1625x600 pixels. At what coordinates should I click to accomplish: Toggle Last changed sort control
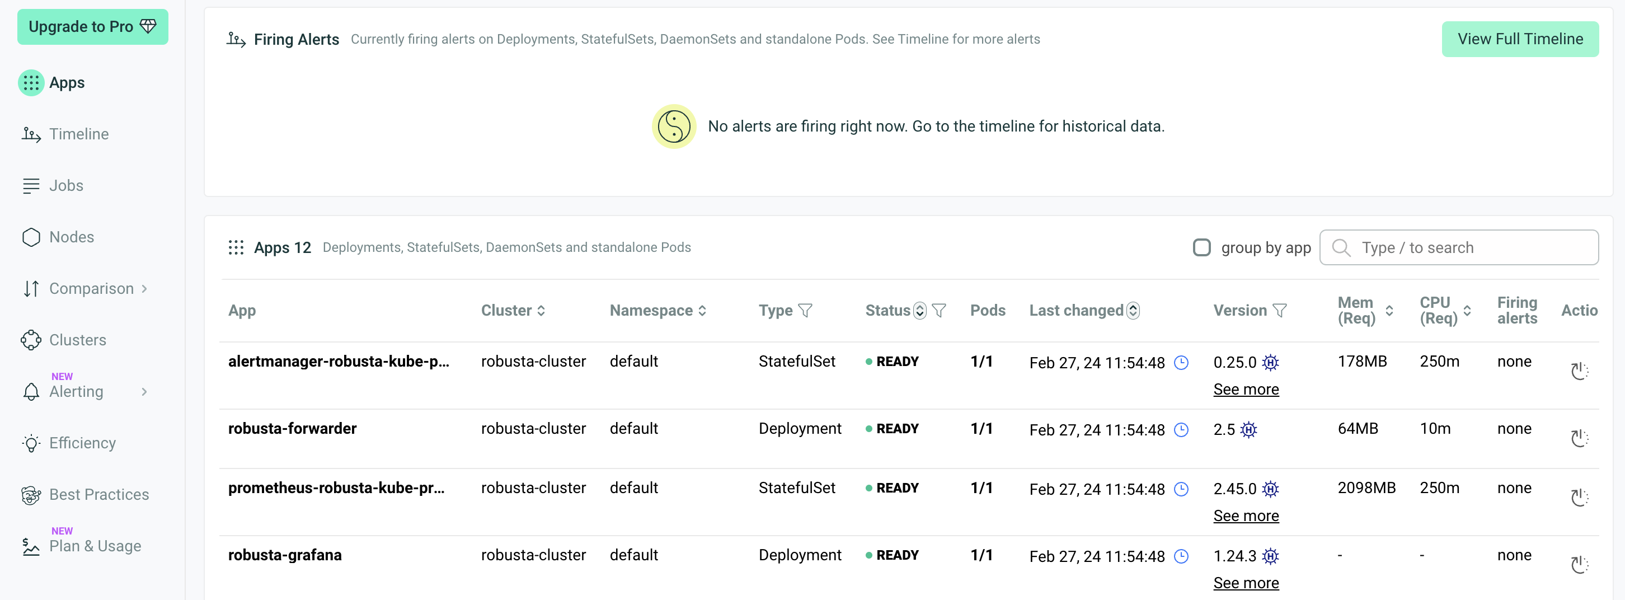(x=1133, y=311)
